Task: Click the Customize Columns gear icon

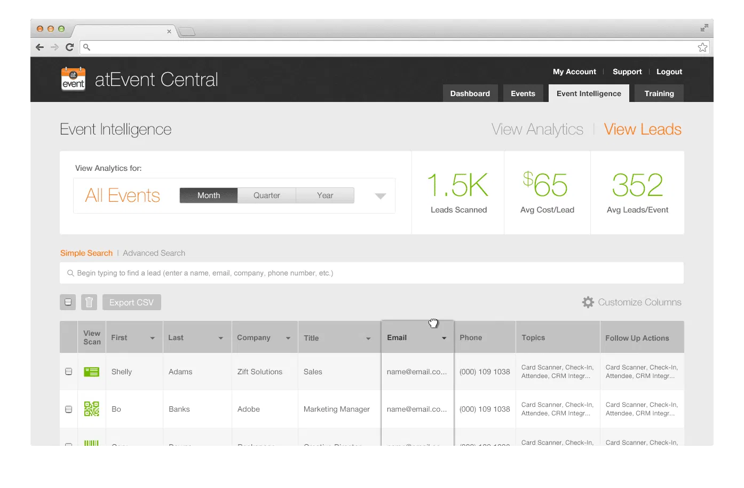Action: [588, 302]
